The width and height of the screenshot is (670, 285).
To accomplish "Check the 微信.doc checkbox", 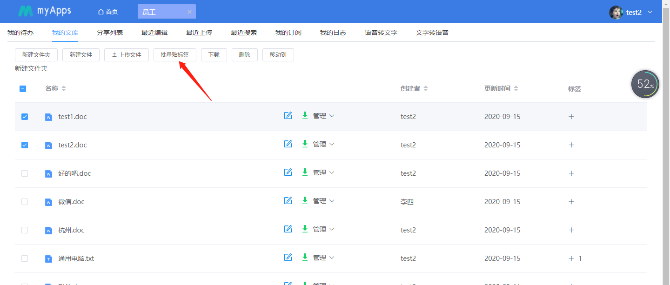I will (25, 202).
